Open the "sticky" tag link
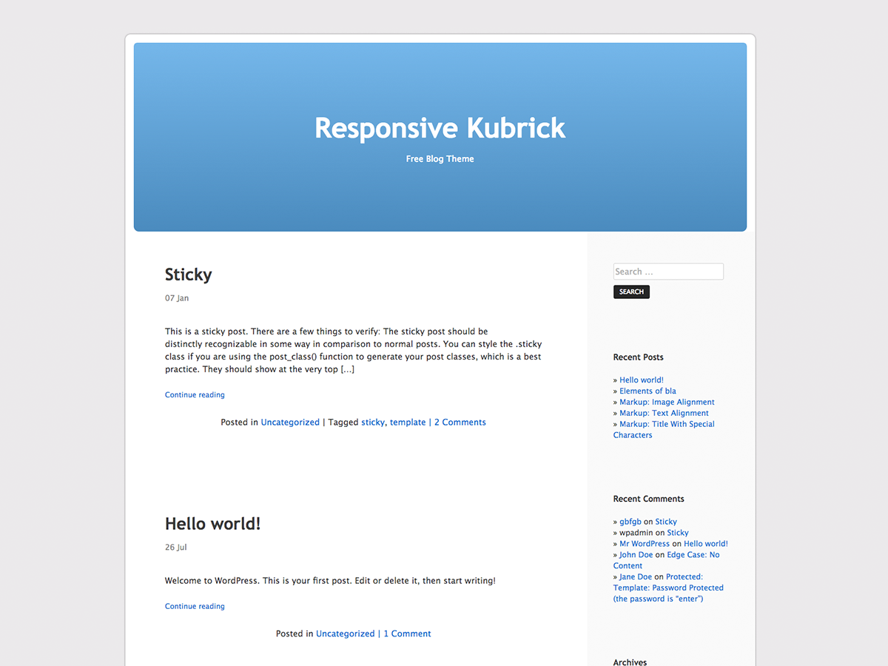 373,422
